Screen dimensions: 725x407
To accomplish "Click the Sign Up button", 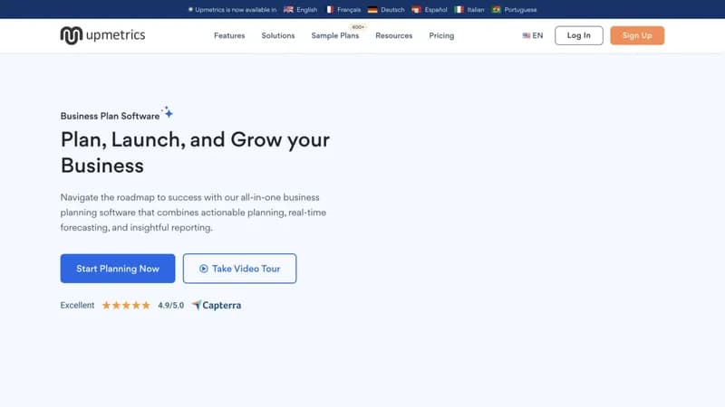I will click(637, 35).
